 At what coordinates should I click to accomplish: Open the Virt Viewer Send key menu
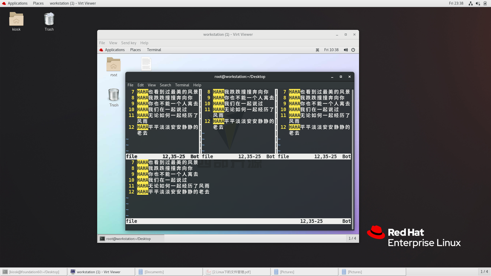[129, 43]
